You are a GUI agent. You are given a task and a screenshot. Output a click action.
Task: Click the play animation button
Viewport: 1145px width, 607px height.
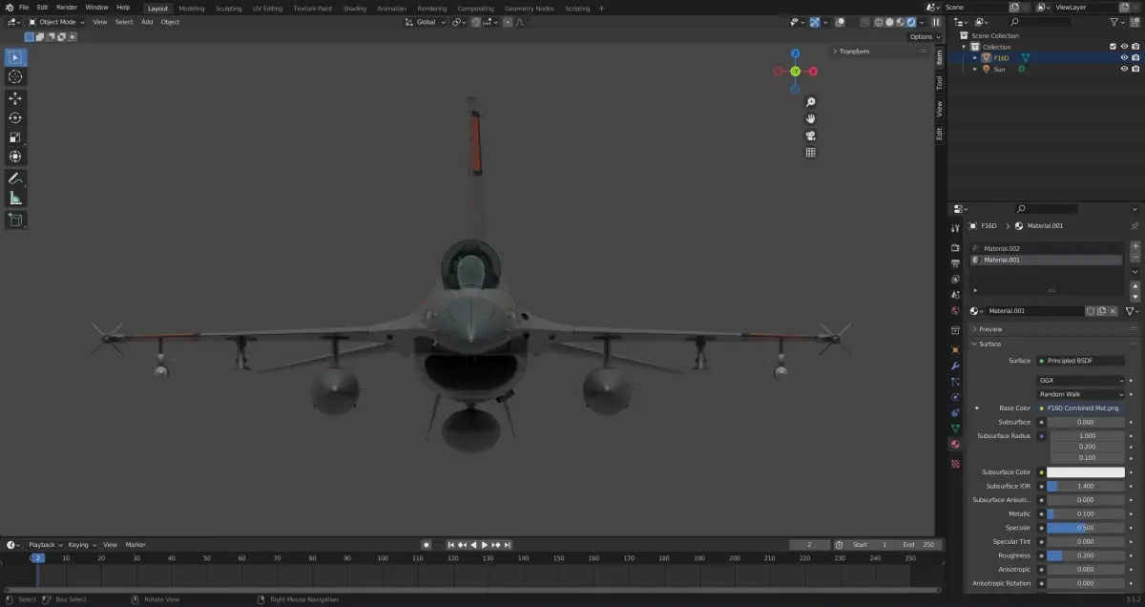tap(485, 545)
